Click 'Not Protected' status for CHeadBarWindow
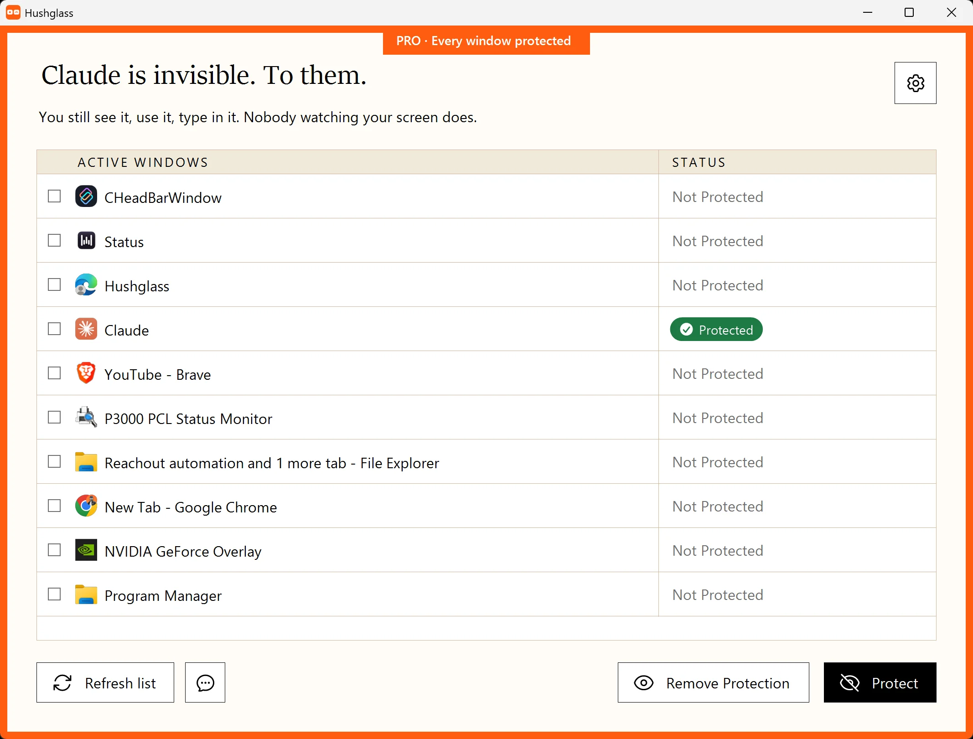This screenshot has width=973, height=739. (x=718, y=197)
